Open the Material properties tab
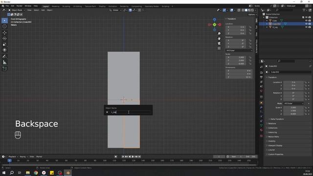Image resolution: width=313 pixels, height=176 pixels. point(261,130)
